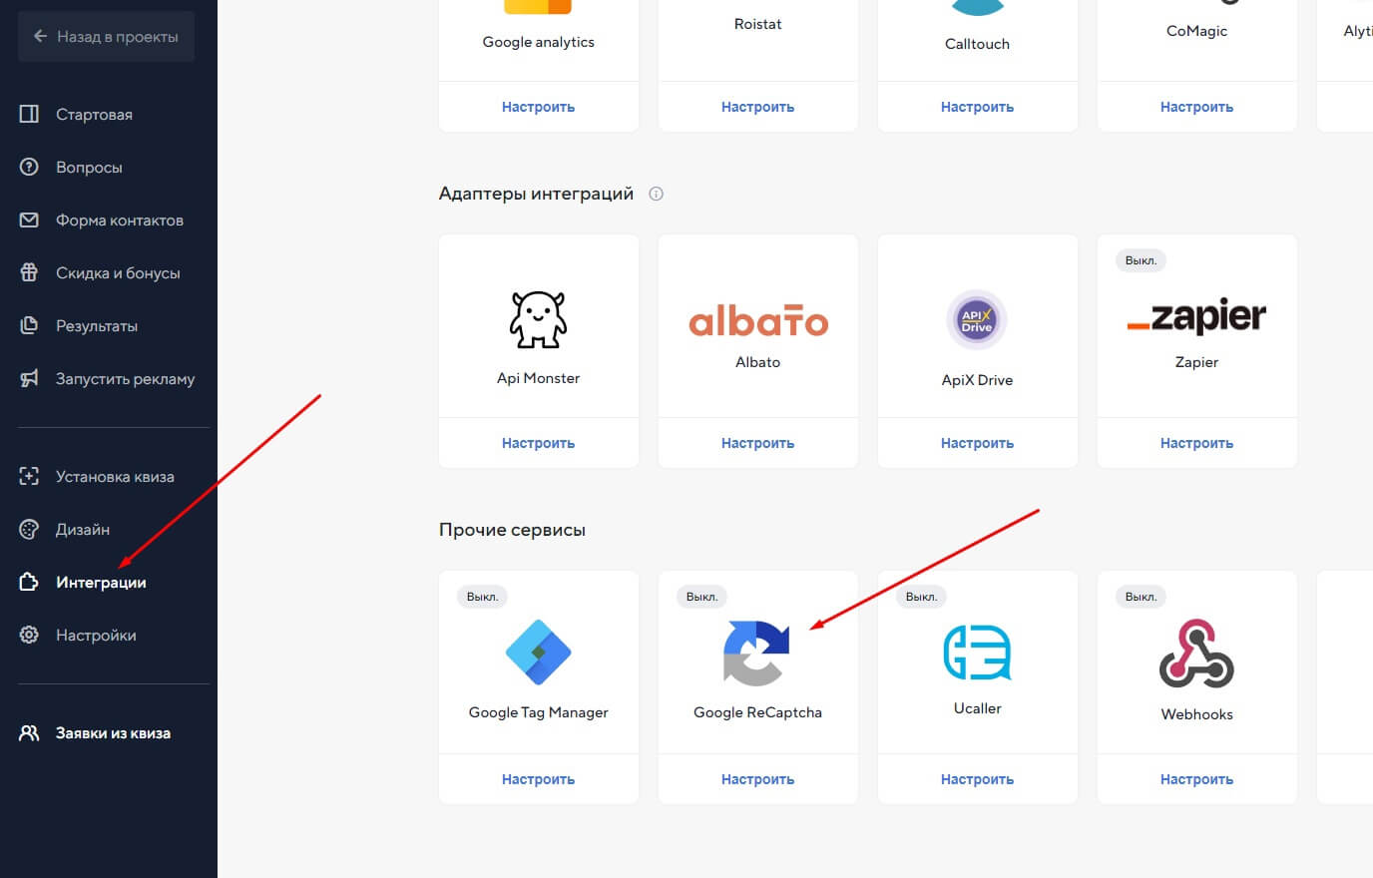Click Настроить under Google Tag Manager
This screenshot has width=1373, height=878.
click(538, 779)
